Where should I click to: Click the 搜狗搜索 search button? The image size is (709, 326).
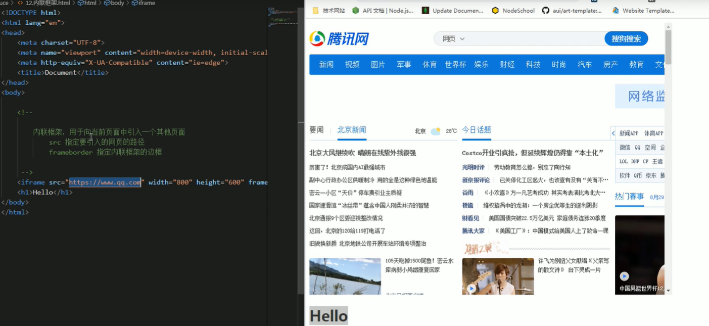point(626,39)
